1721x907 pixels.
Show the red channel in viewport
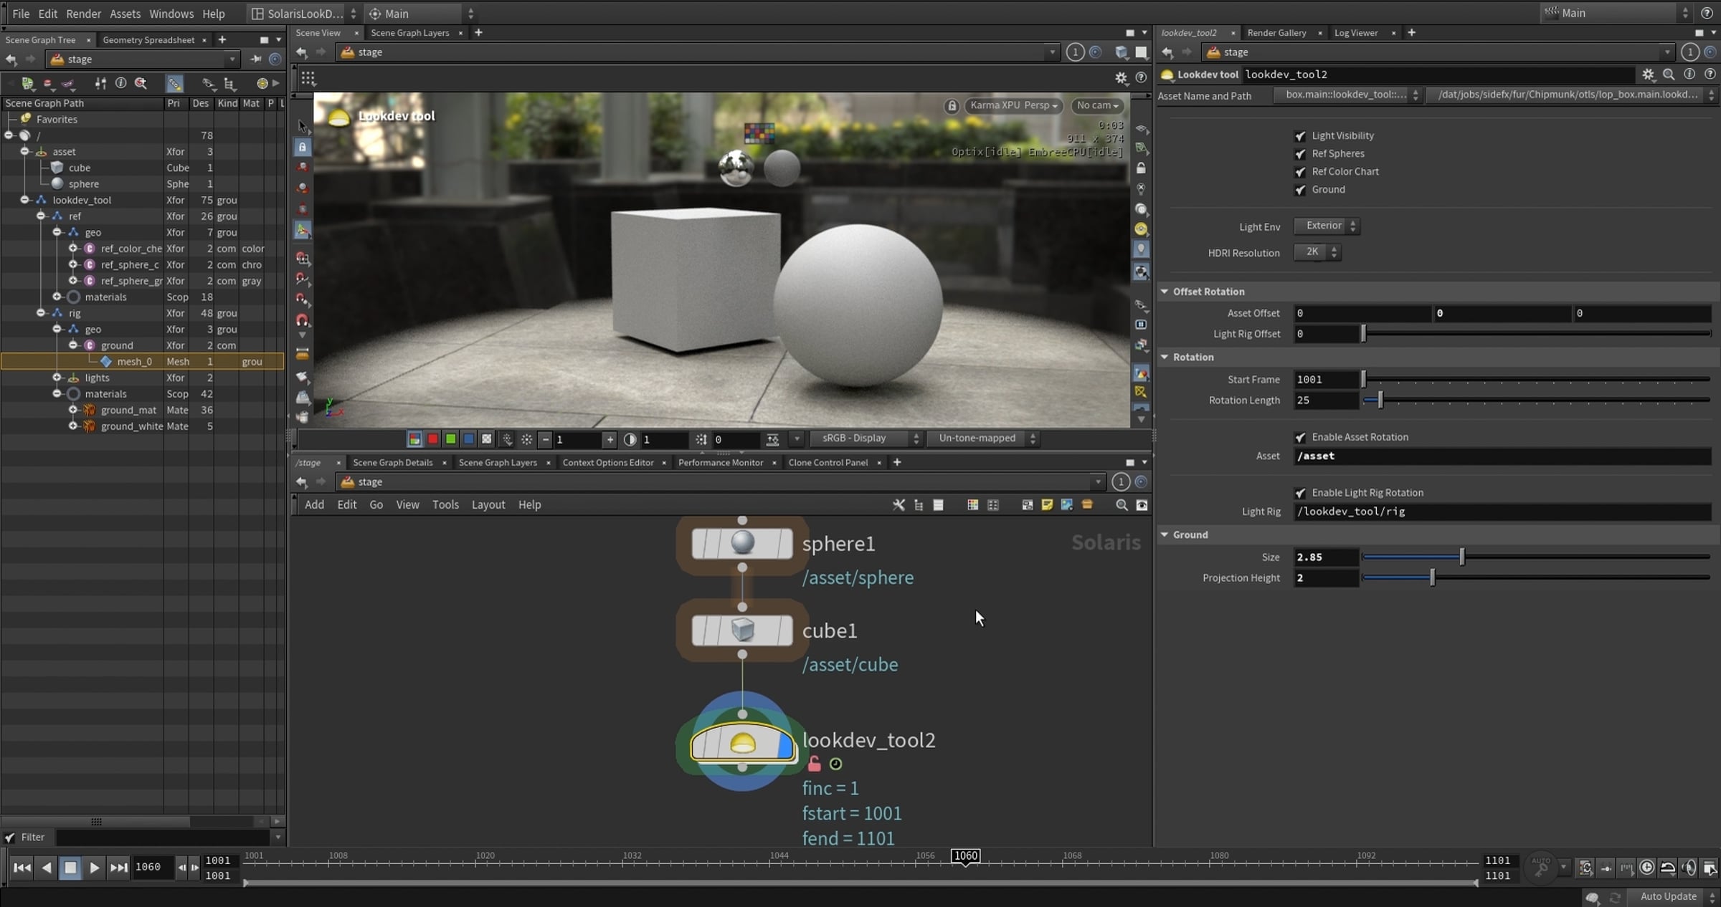pyautogui.click(x=432, y=439)
